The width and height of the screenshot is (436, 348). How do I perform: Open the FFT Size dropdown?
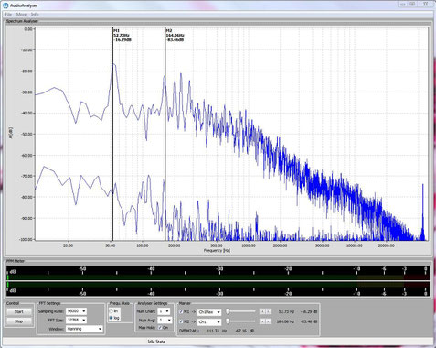pos(77,320)
